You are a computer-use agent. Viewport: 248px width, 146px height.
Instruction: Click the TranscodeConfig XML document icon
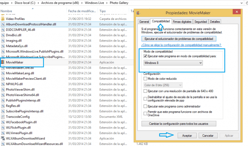3,117
